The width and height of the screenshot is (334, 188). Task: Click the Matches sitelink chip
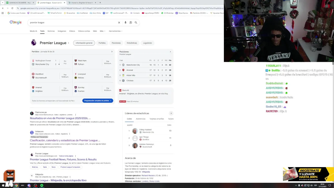pyautogui.click(x=35, y=167)
